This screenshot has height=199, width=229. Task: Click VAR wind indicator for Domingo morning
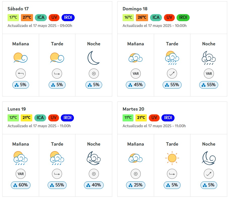click(136, 74)
